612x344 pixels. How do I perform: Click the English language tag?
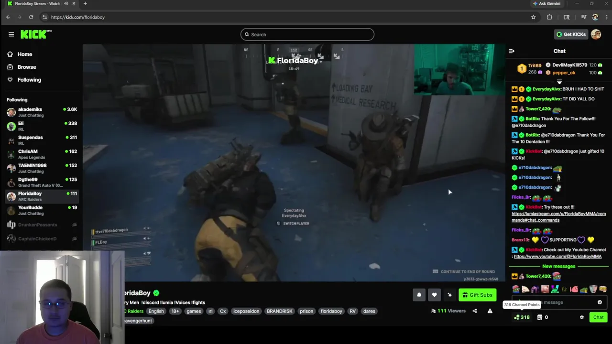(156, 311)
